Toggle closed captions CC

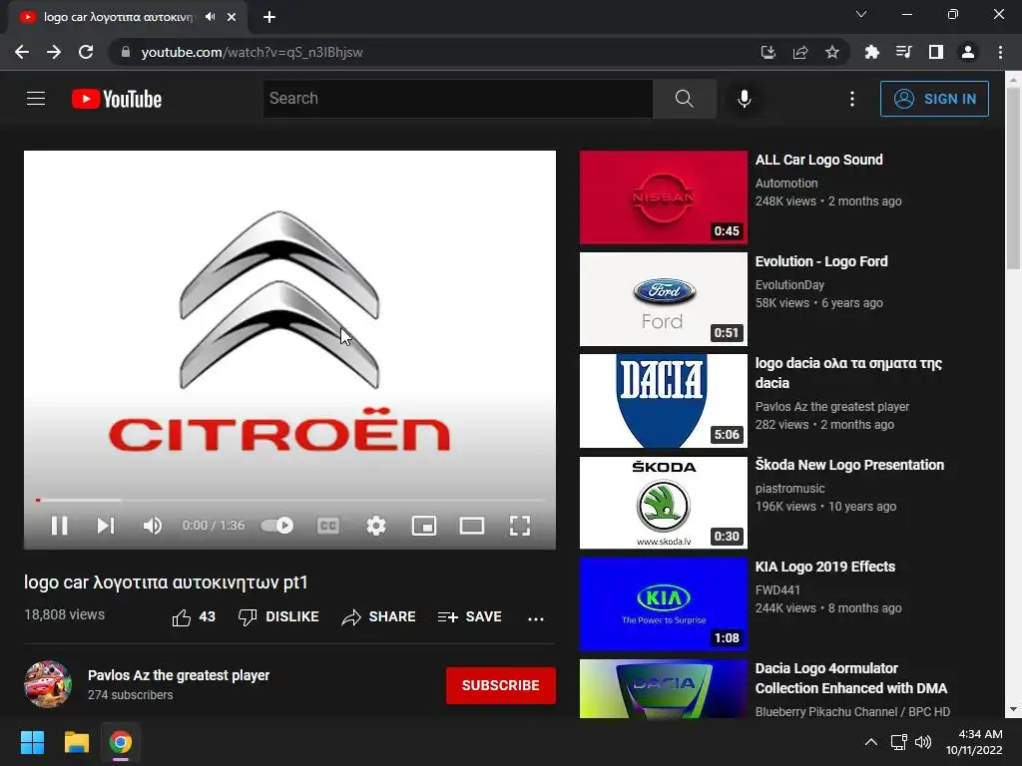tap(327, 525)
